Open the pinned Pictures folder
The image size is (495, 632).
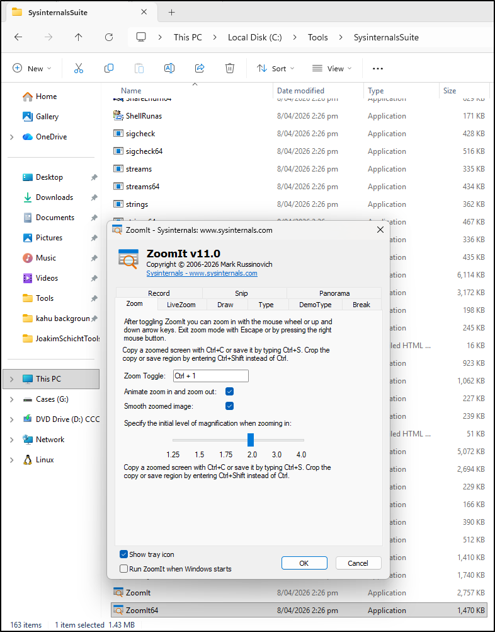pos(43,237)
